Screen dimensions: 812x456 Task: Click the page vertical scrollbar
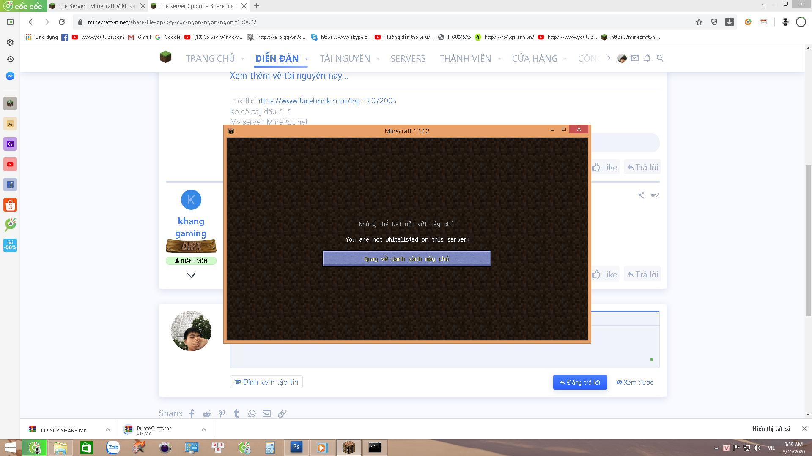point(808,241)
